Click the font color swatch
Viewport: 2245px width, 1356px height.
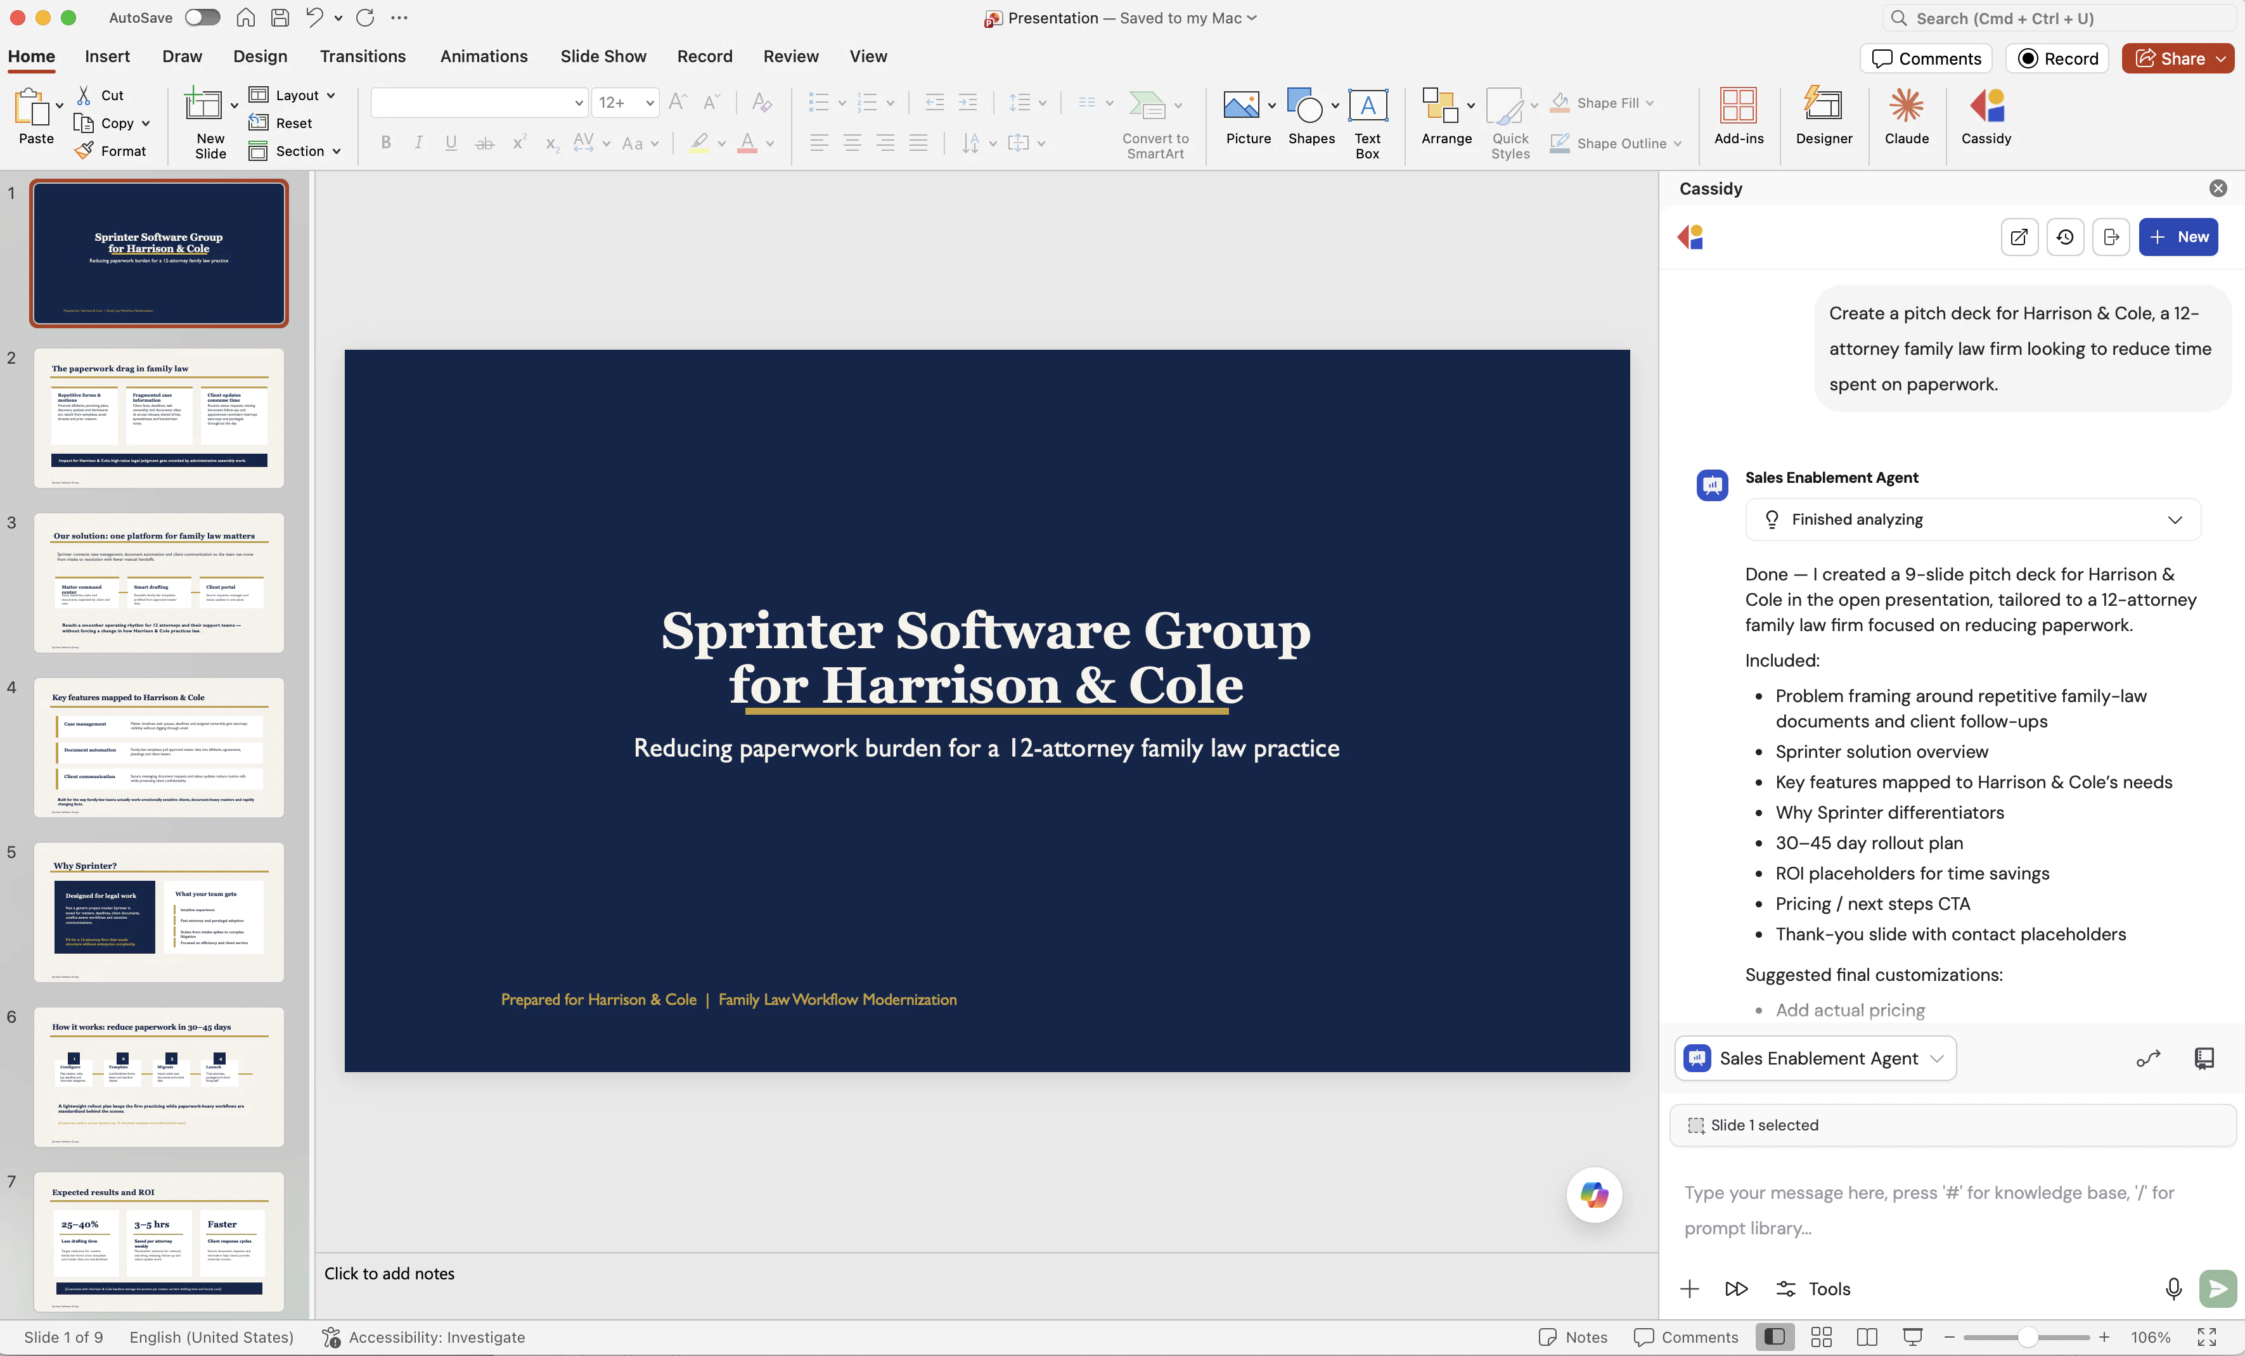[x=747, y=143]
